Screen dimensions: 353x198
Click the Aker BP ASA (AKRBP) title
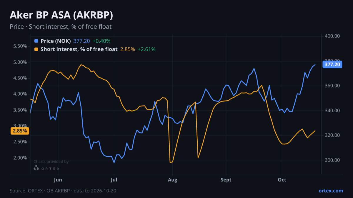coord(61,15)
